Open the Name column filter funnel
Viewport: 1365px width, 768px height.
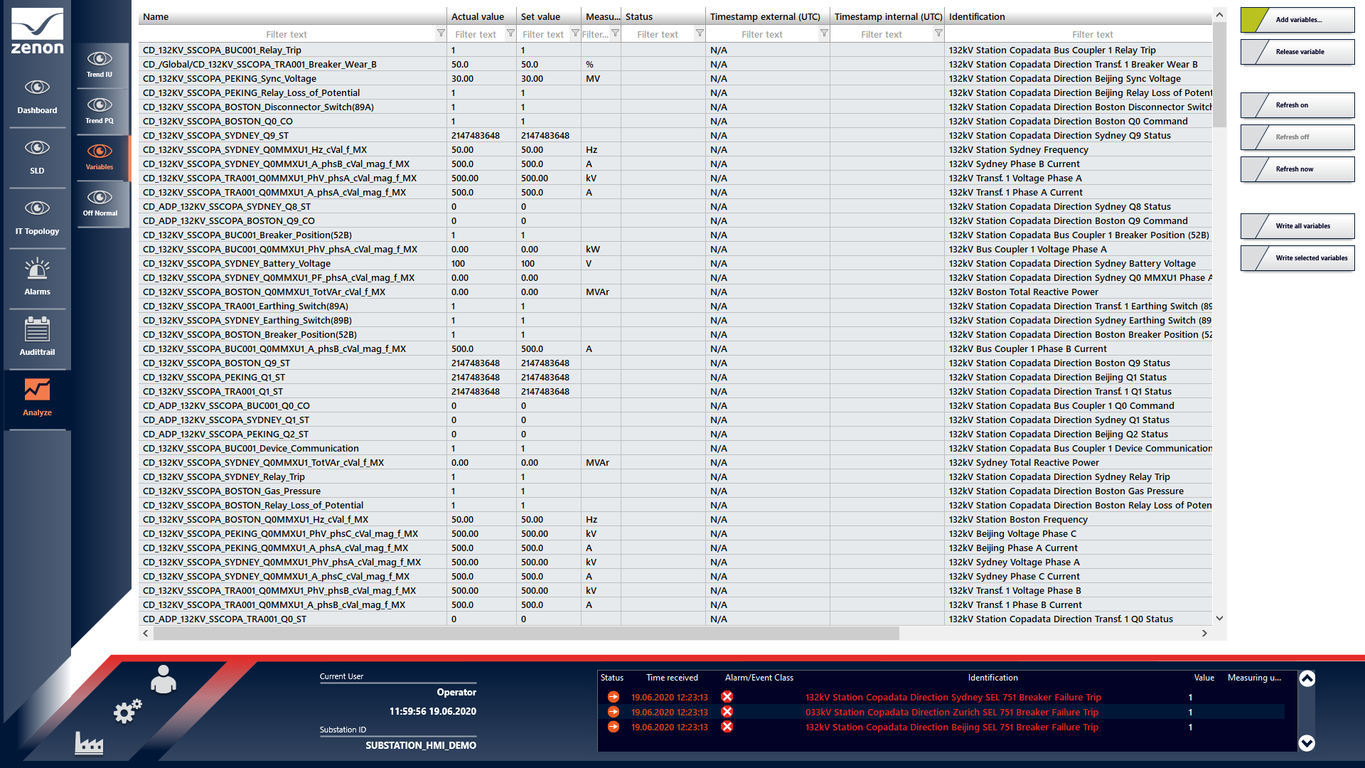pyautogui.click(x=441, y=33)
